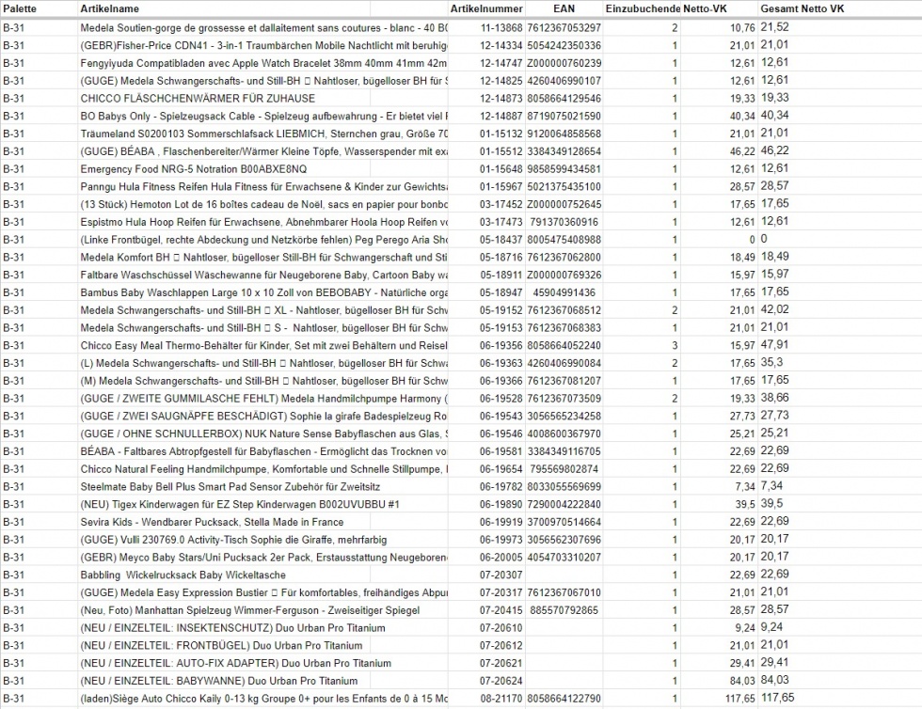Screen dimensions: 922x709
Task: Select the Netto-VK column header
Action: pyautogui.click(x=705, y=8)
